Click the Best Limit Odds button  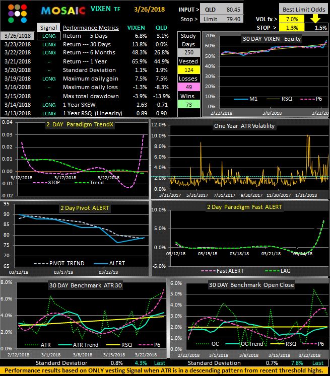tap(304, 9)
